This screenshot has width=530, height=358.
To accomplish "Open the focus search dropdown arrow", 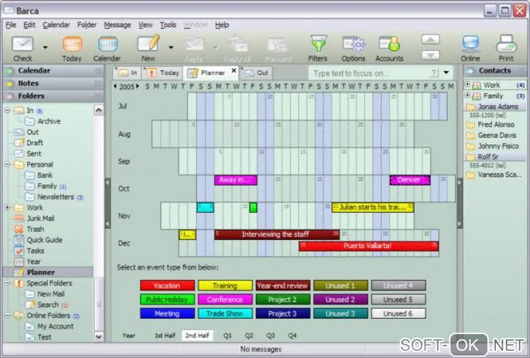I will pos(446,72).
